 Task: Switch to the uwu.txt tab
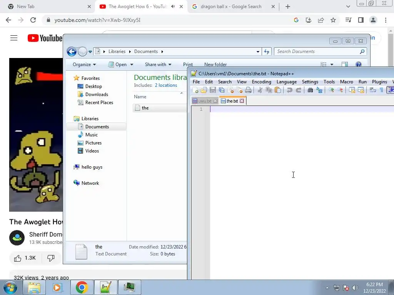(x=205, y=101)
